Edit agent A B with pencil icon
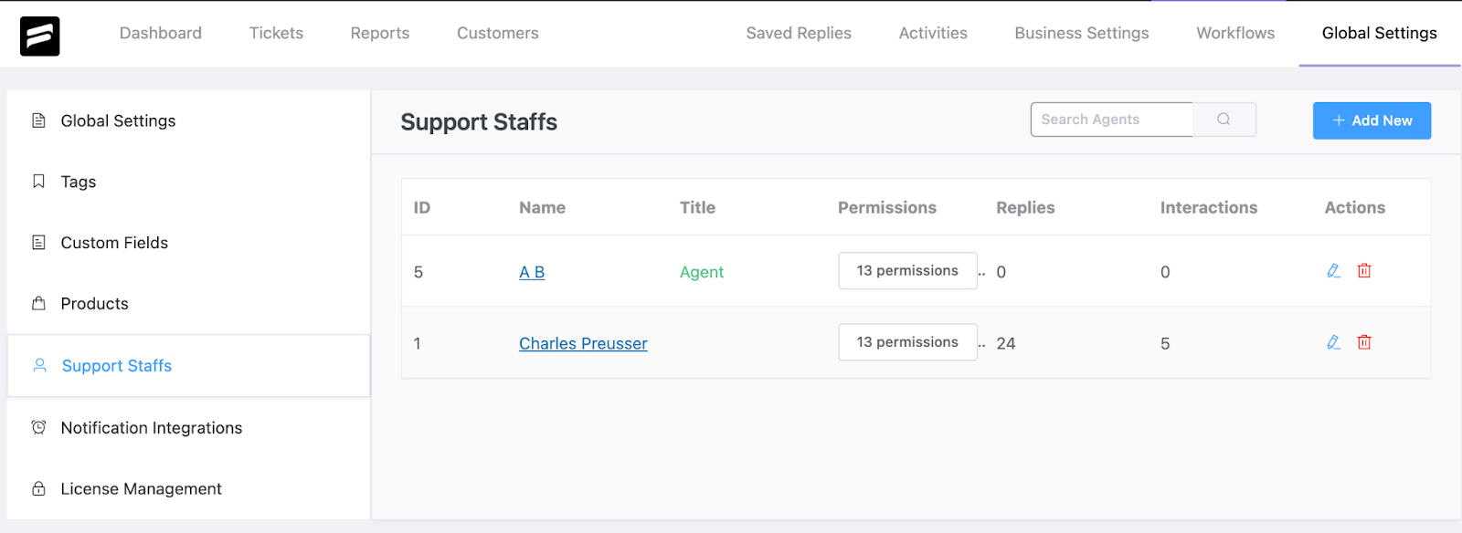1462x533 pixels. (x=1334, y=271)
